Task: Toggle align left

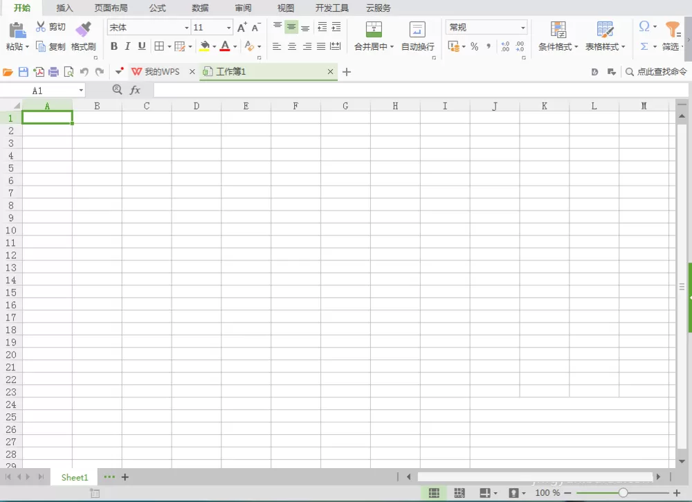Action: pyautogui.click(x=277, y=46)
